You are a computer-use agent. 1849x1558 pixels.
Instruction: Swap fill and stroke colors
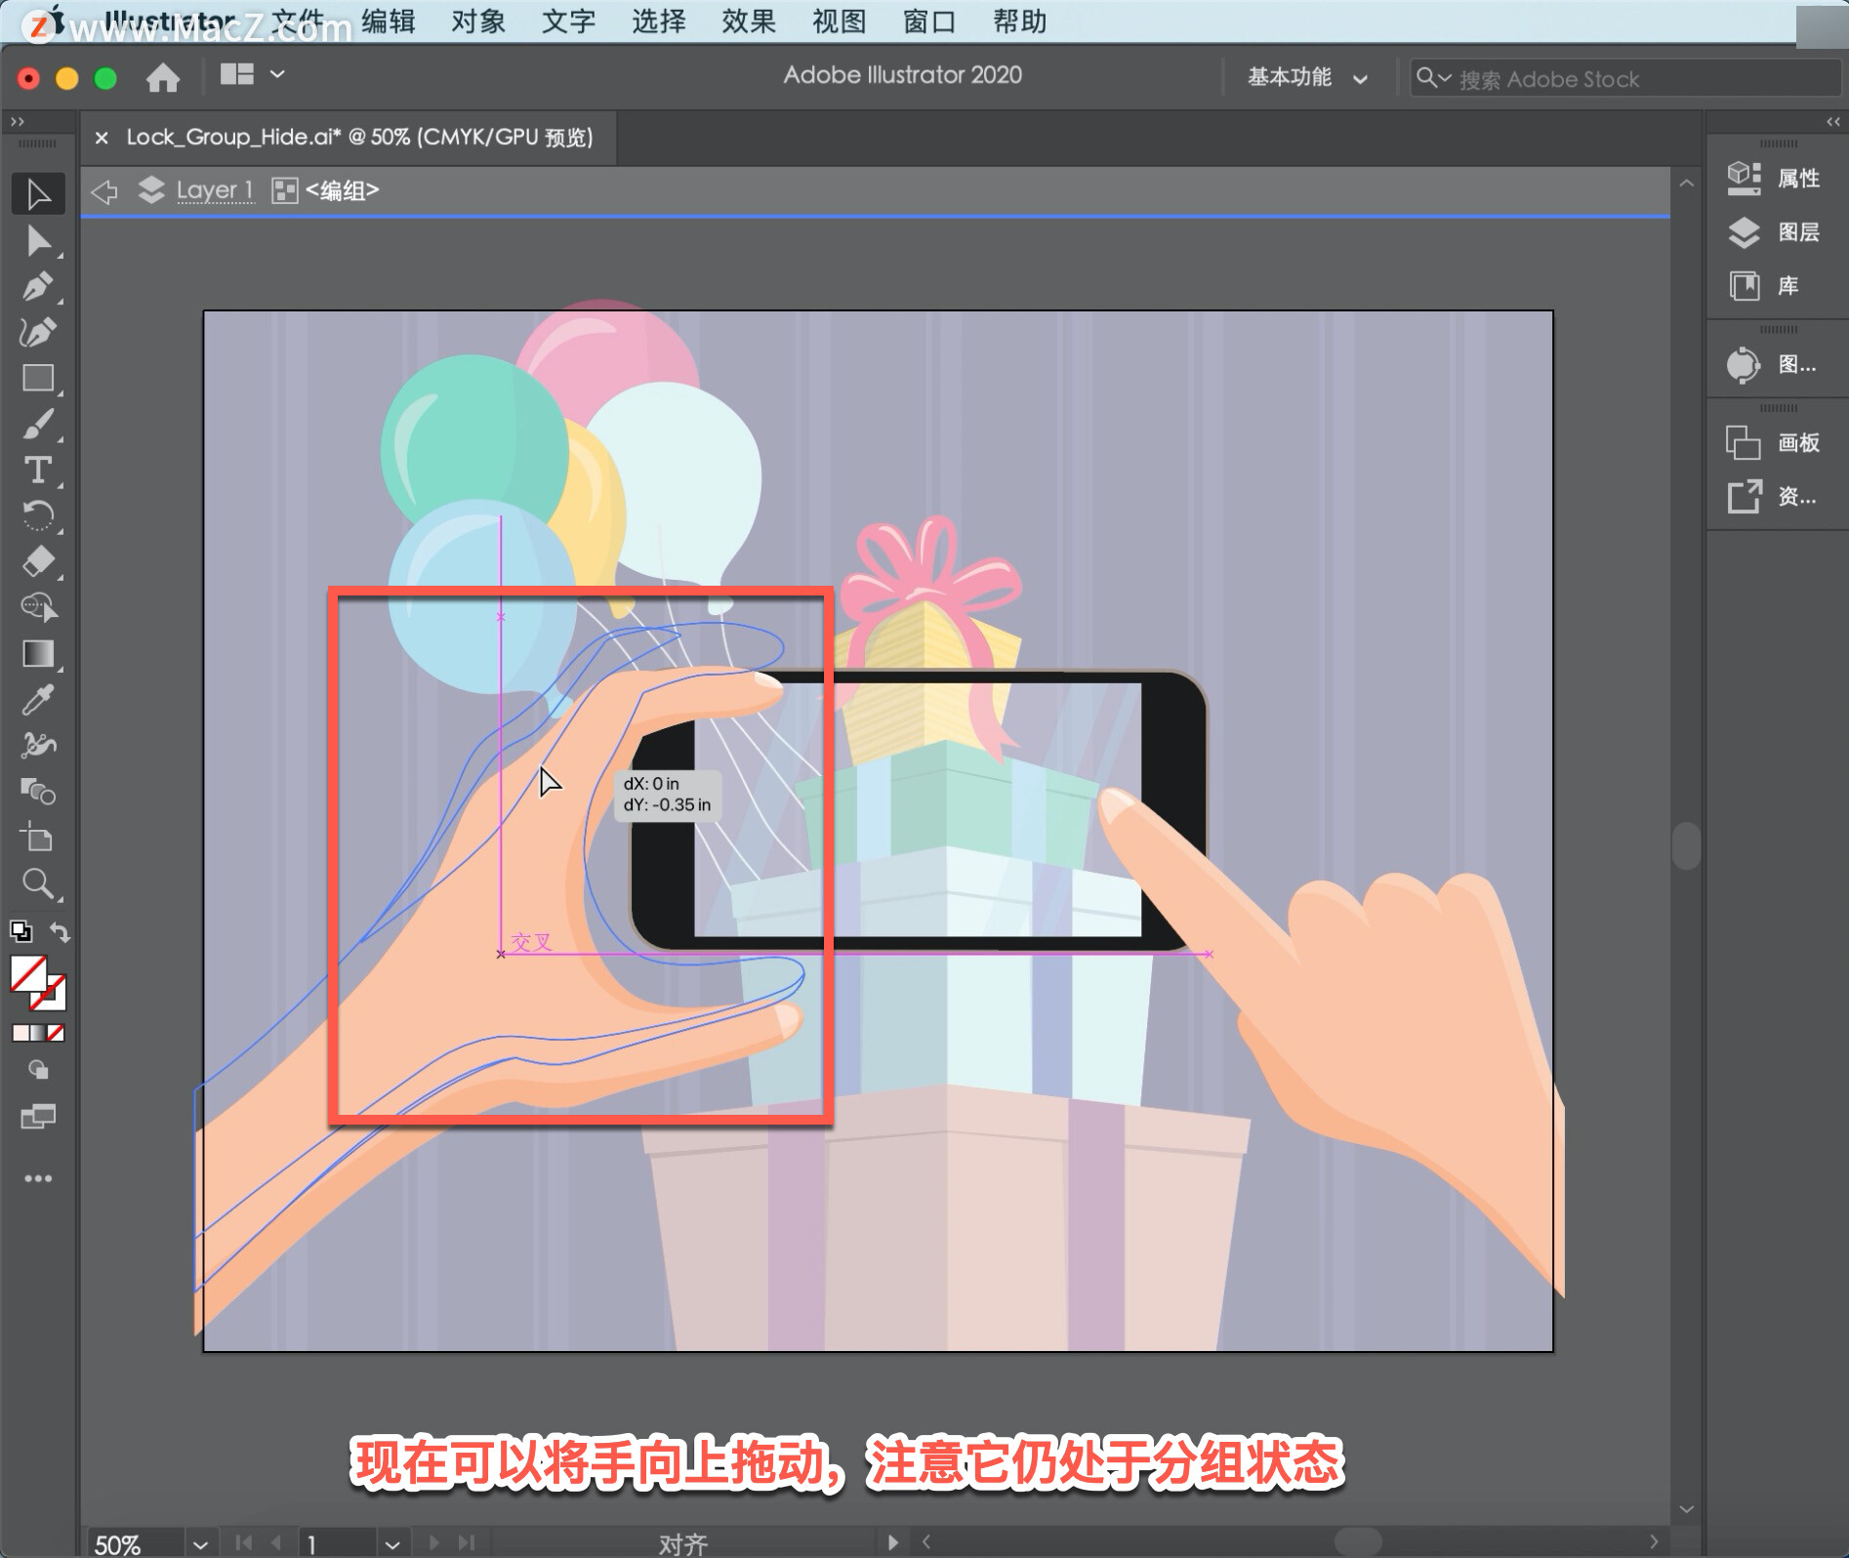pos(59,932)
